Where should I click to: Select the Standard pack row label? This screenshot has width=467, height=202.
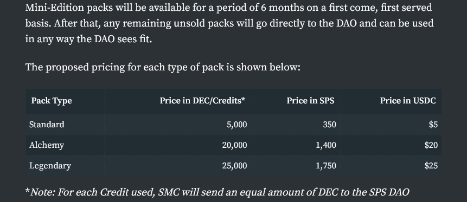47,125
